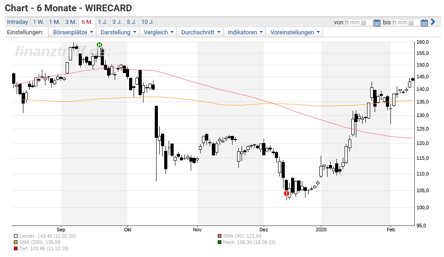Click the 'Nov' month axis label
The image size is (444, 257).
click(x=197, y=230)
